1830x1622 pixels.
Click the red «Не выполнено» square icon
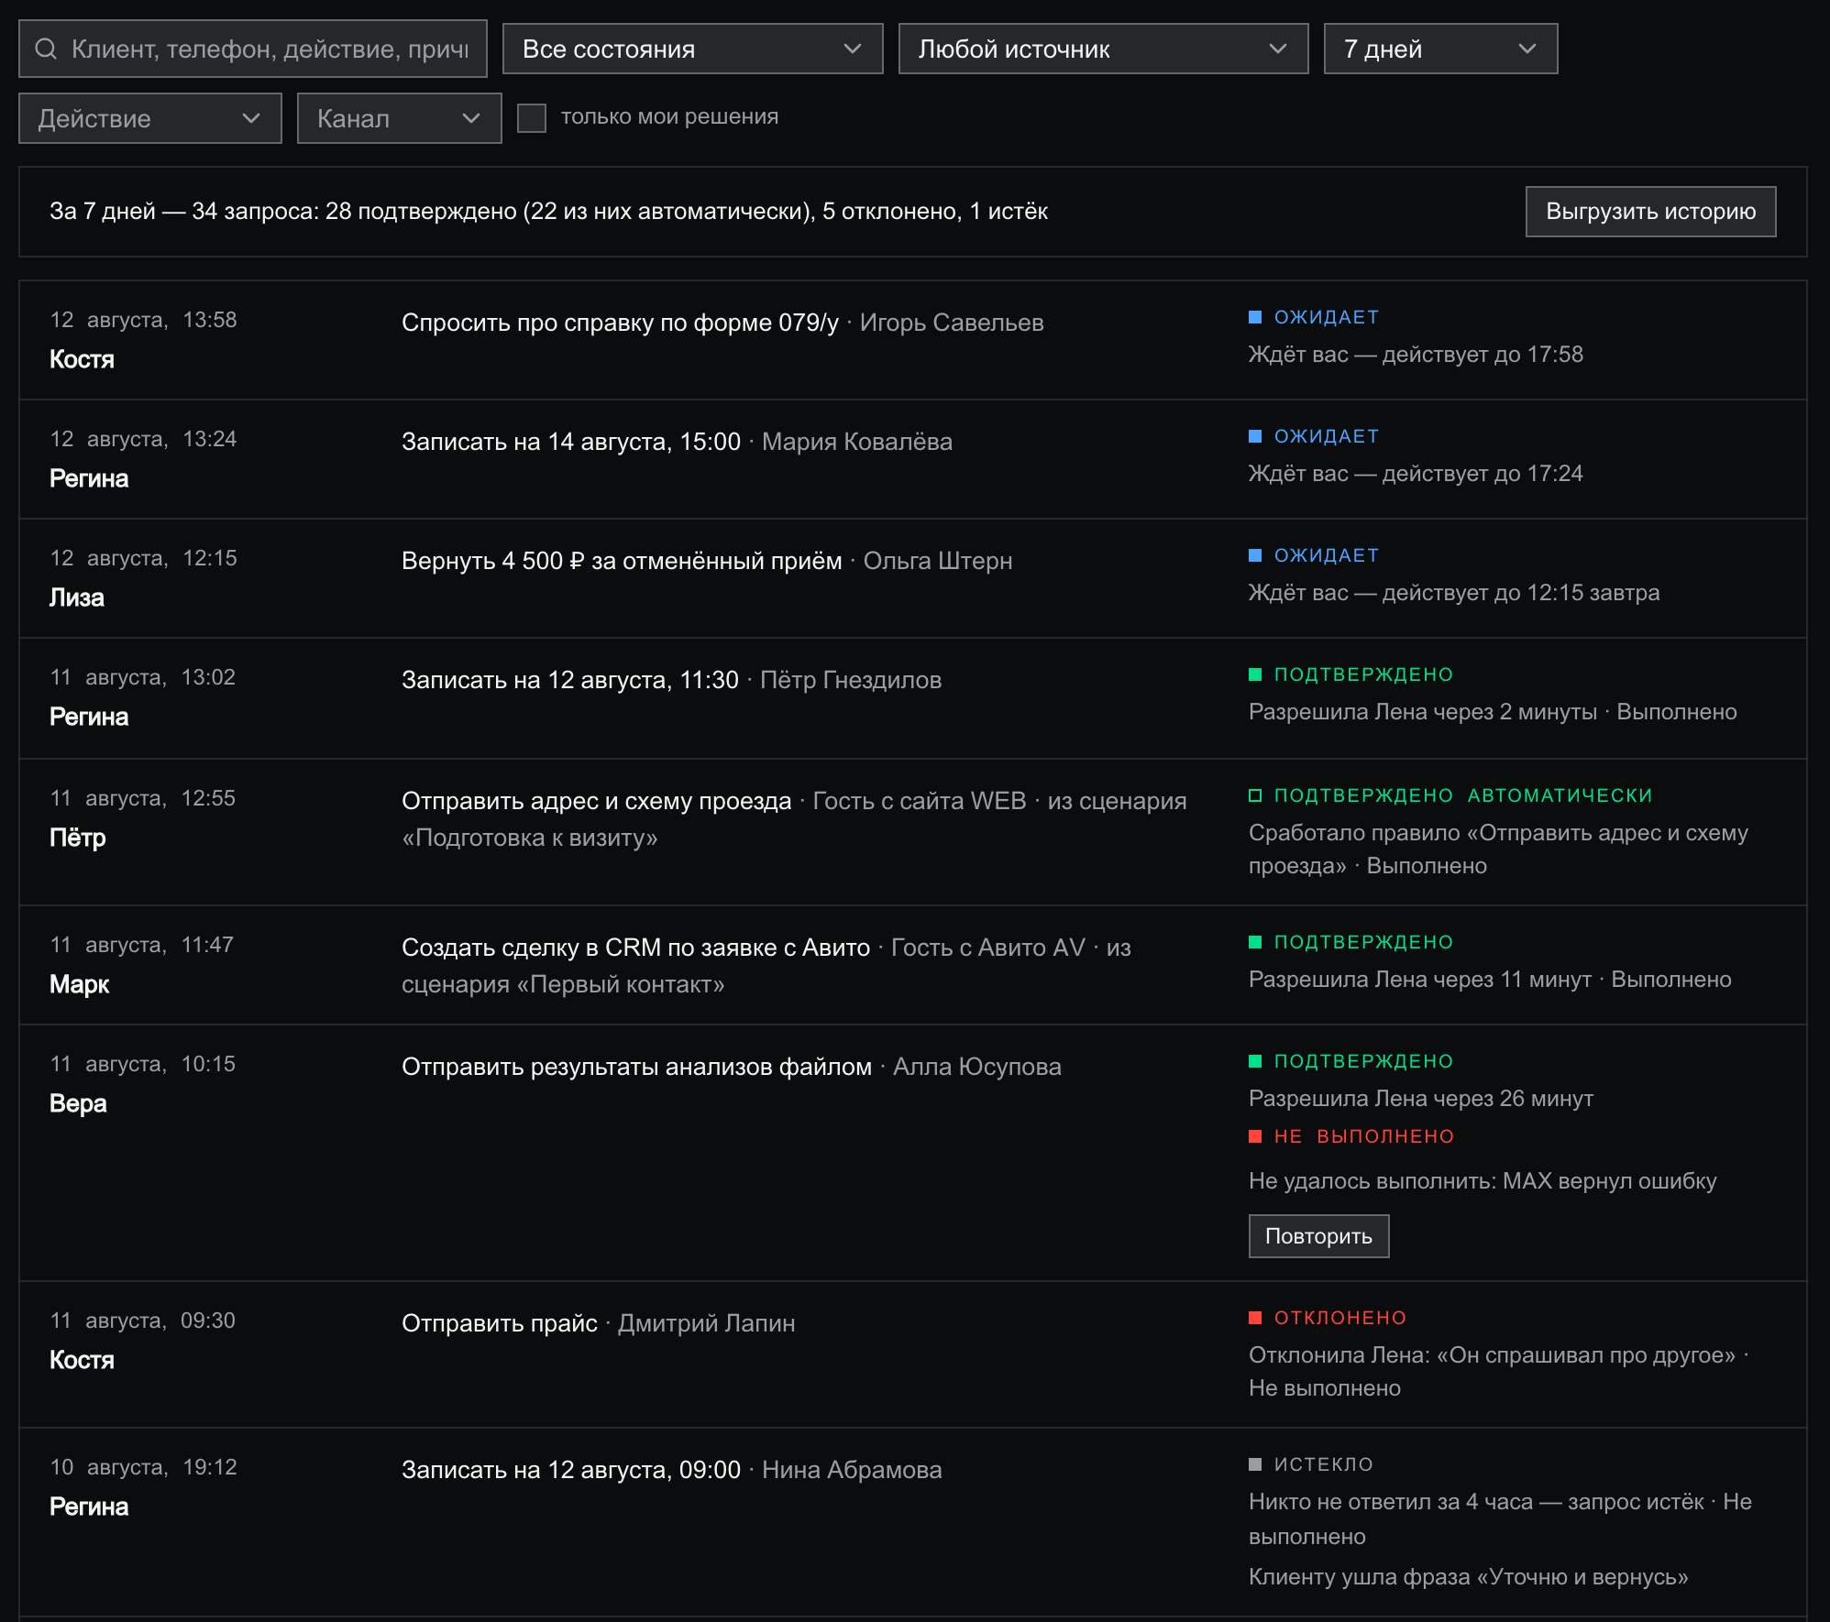click(x=1255, y=1136)
